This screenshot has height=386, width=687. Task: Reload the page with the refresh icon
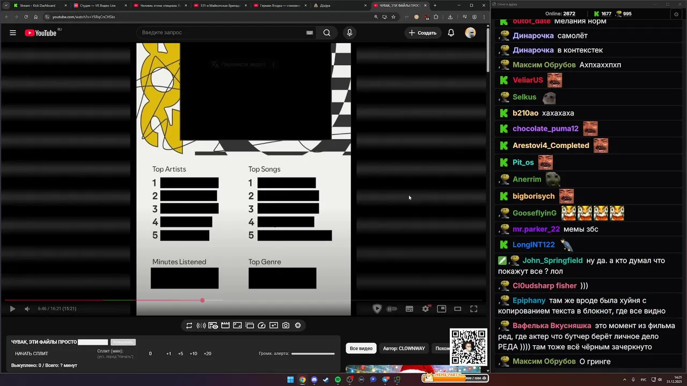coord(26,17)
